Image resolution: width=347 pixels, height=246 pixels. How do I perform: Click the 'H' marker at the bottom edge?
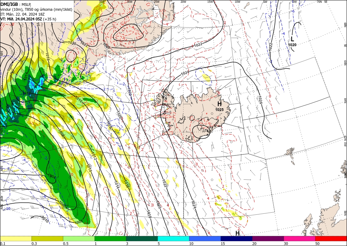click(x=237, y=233)
